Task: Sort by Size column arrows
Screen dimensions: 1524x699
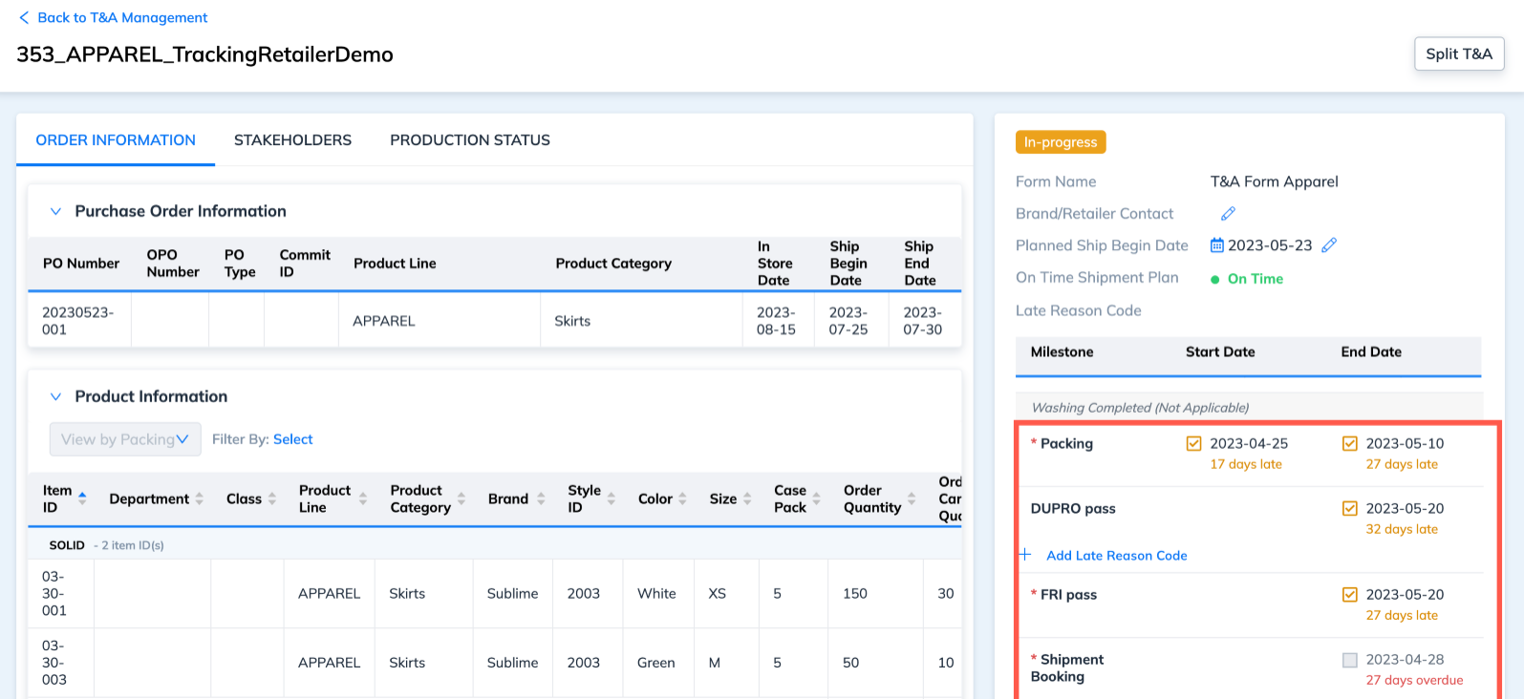Action: pos(747,498)
